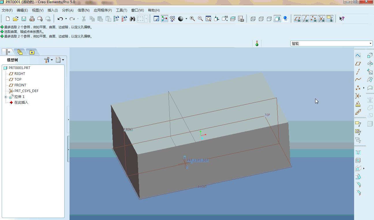Switch to wireframe display

(253, 19)
